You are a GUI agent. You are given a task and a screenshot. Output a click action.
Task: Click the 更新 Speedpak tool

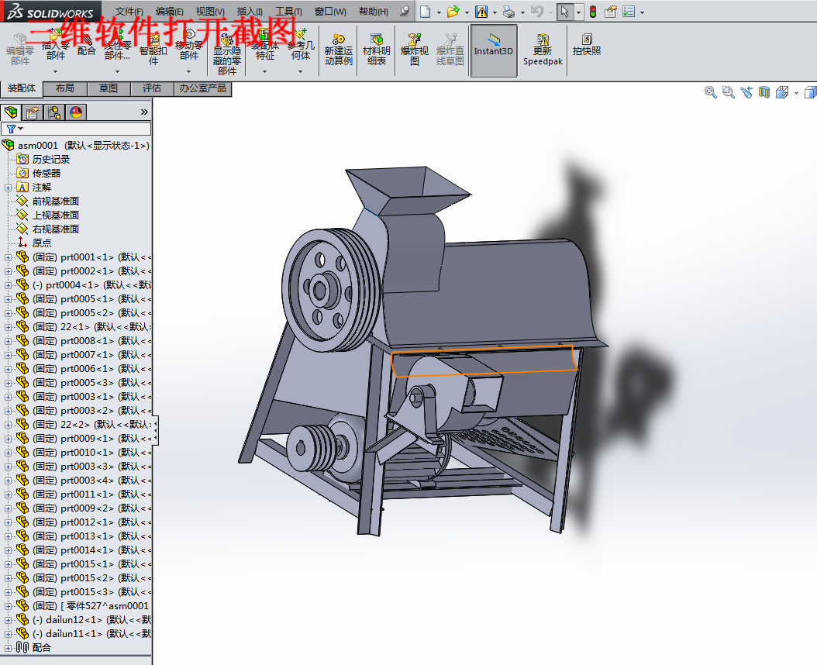tap(543, 50)
